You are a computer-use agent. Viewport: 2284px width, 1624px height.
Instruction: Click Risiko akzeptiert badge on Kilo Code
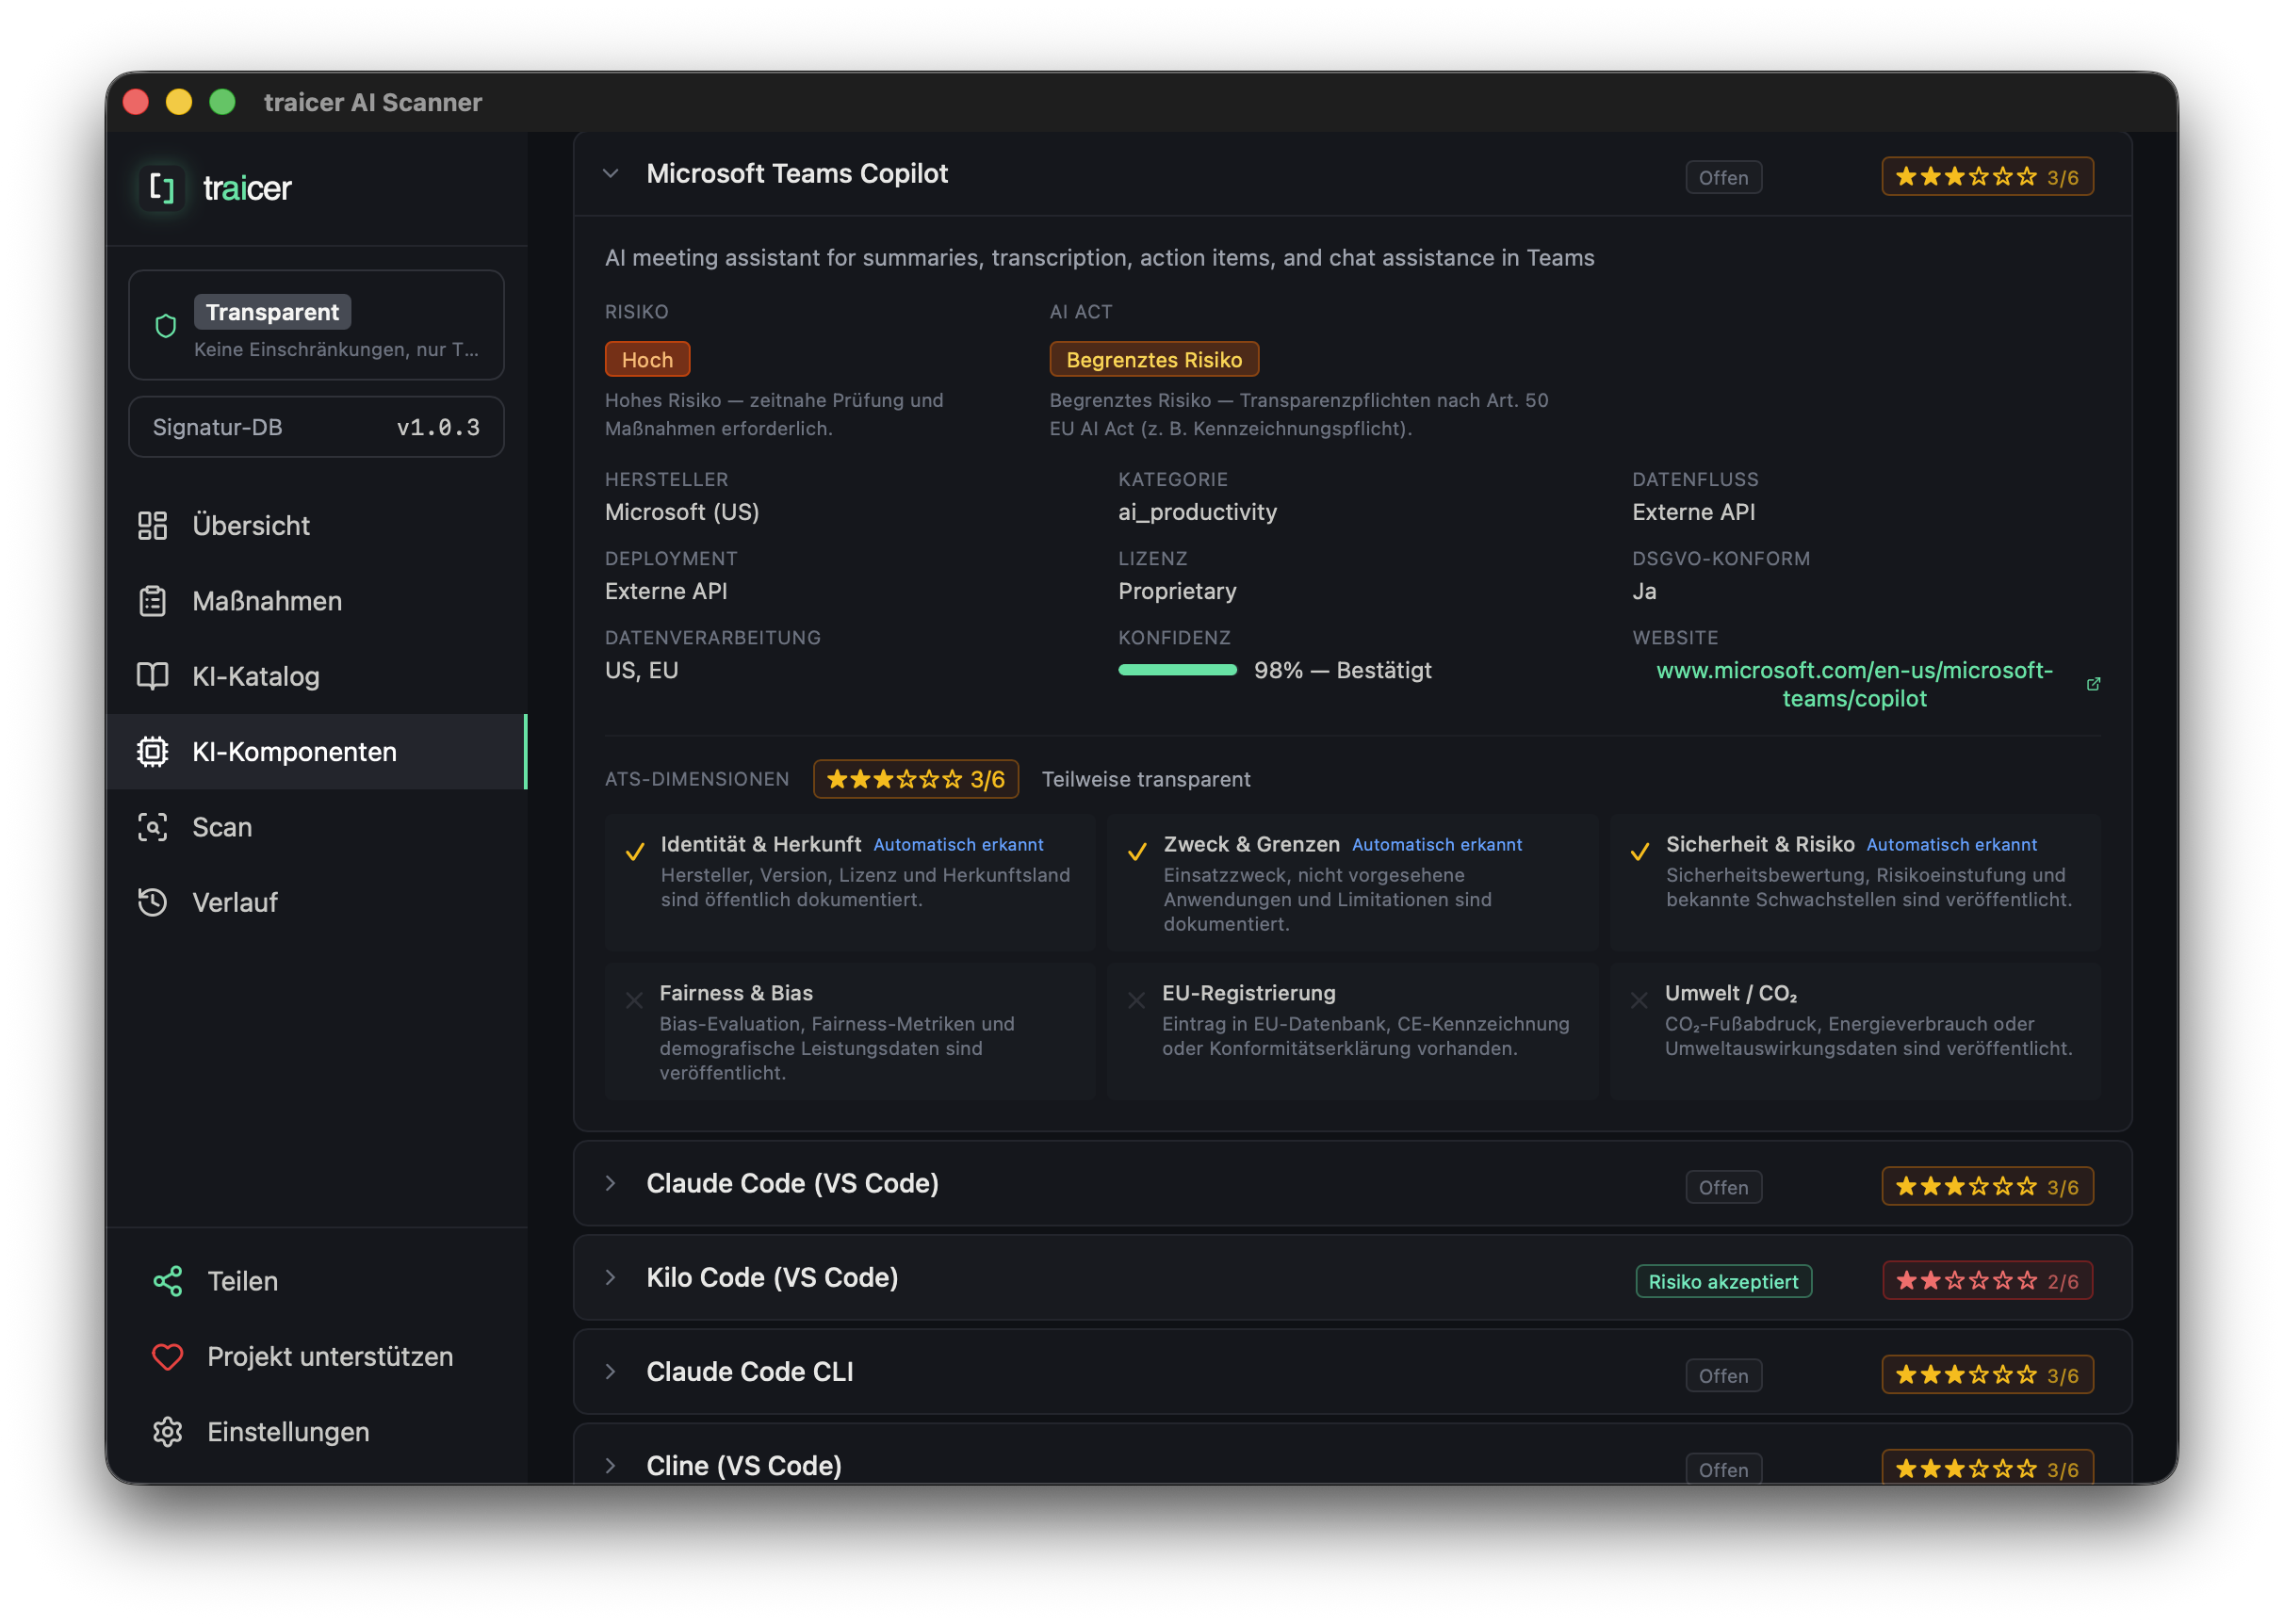click(1723, 1281)
